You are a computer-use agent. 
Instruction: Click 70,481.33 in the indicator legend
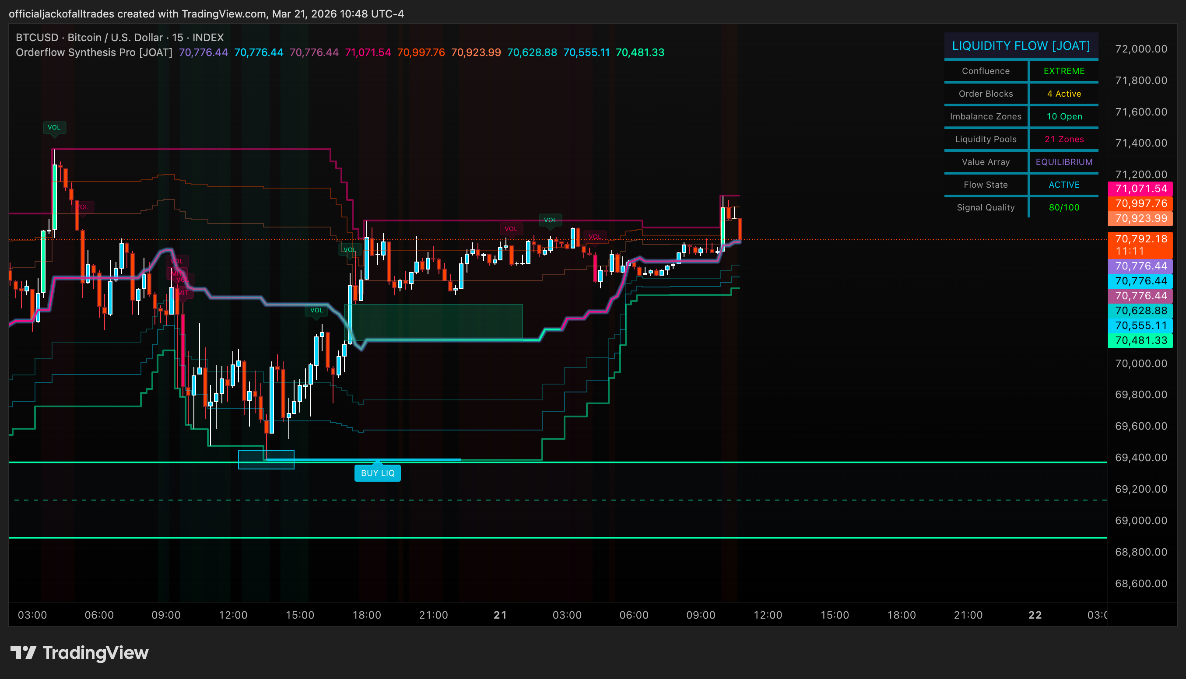coord(640,52)
